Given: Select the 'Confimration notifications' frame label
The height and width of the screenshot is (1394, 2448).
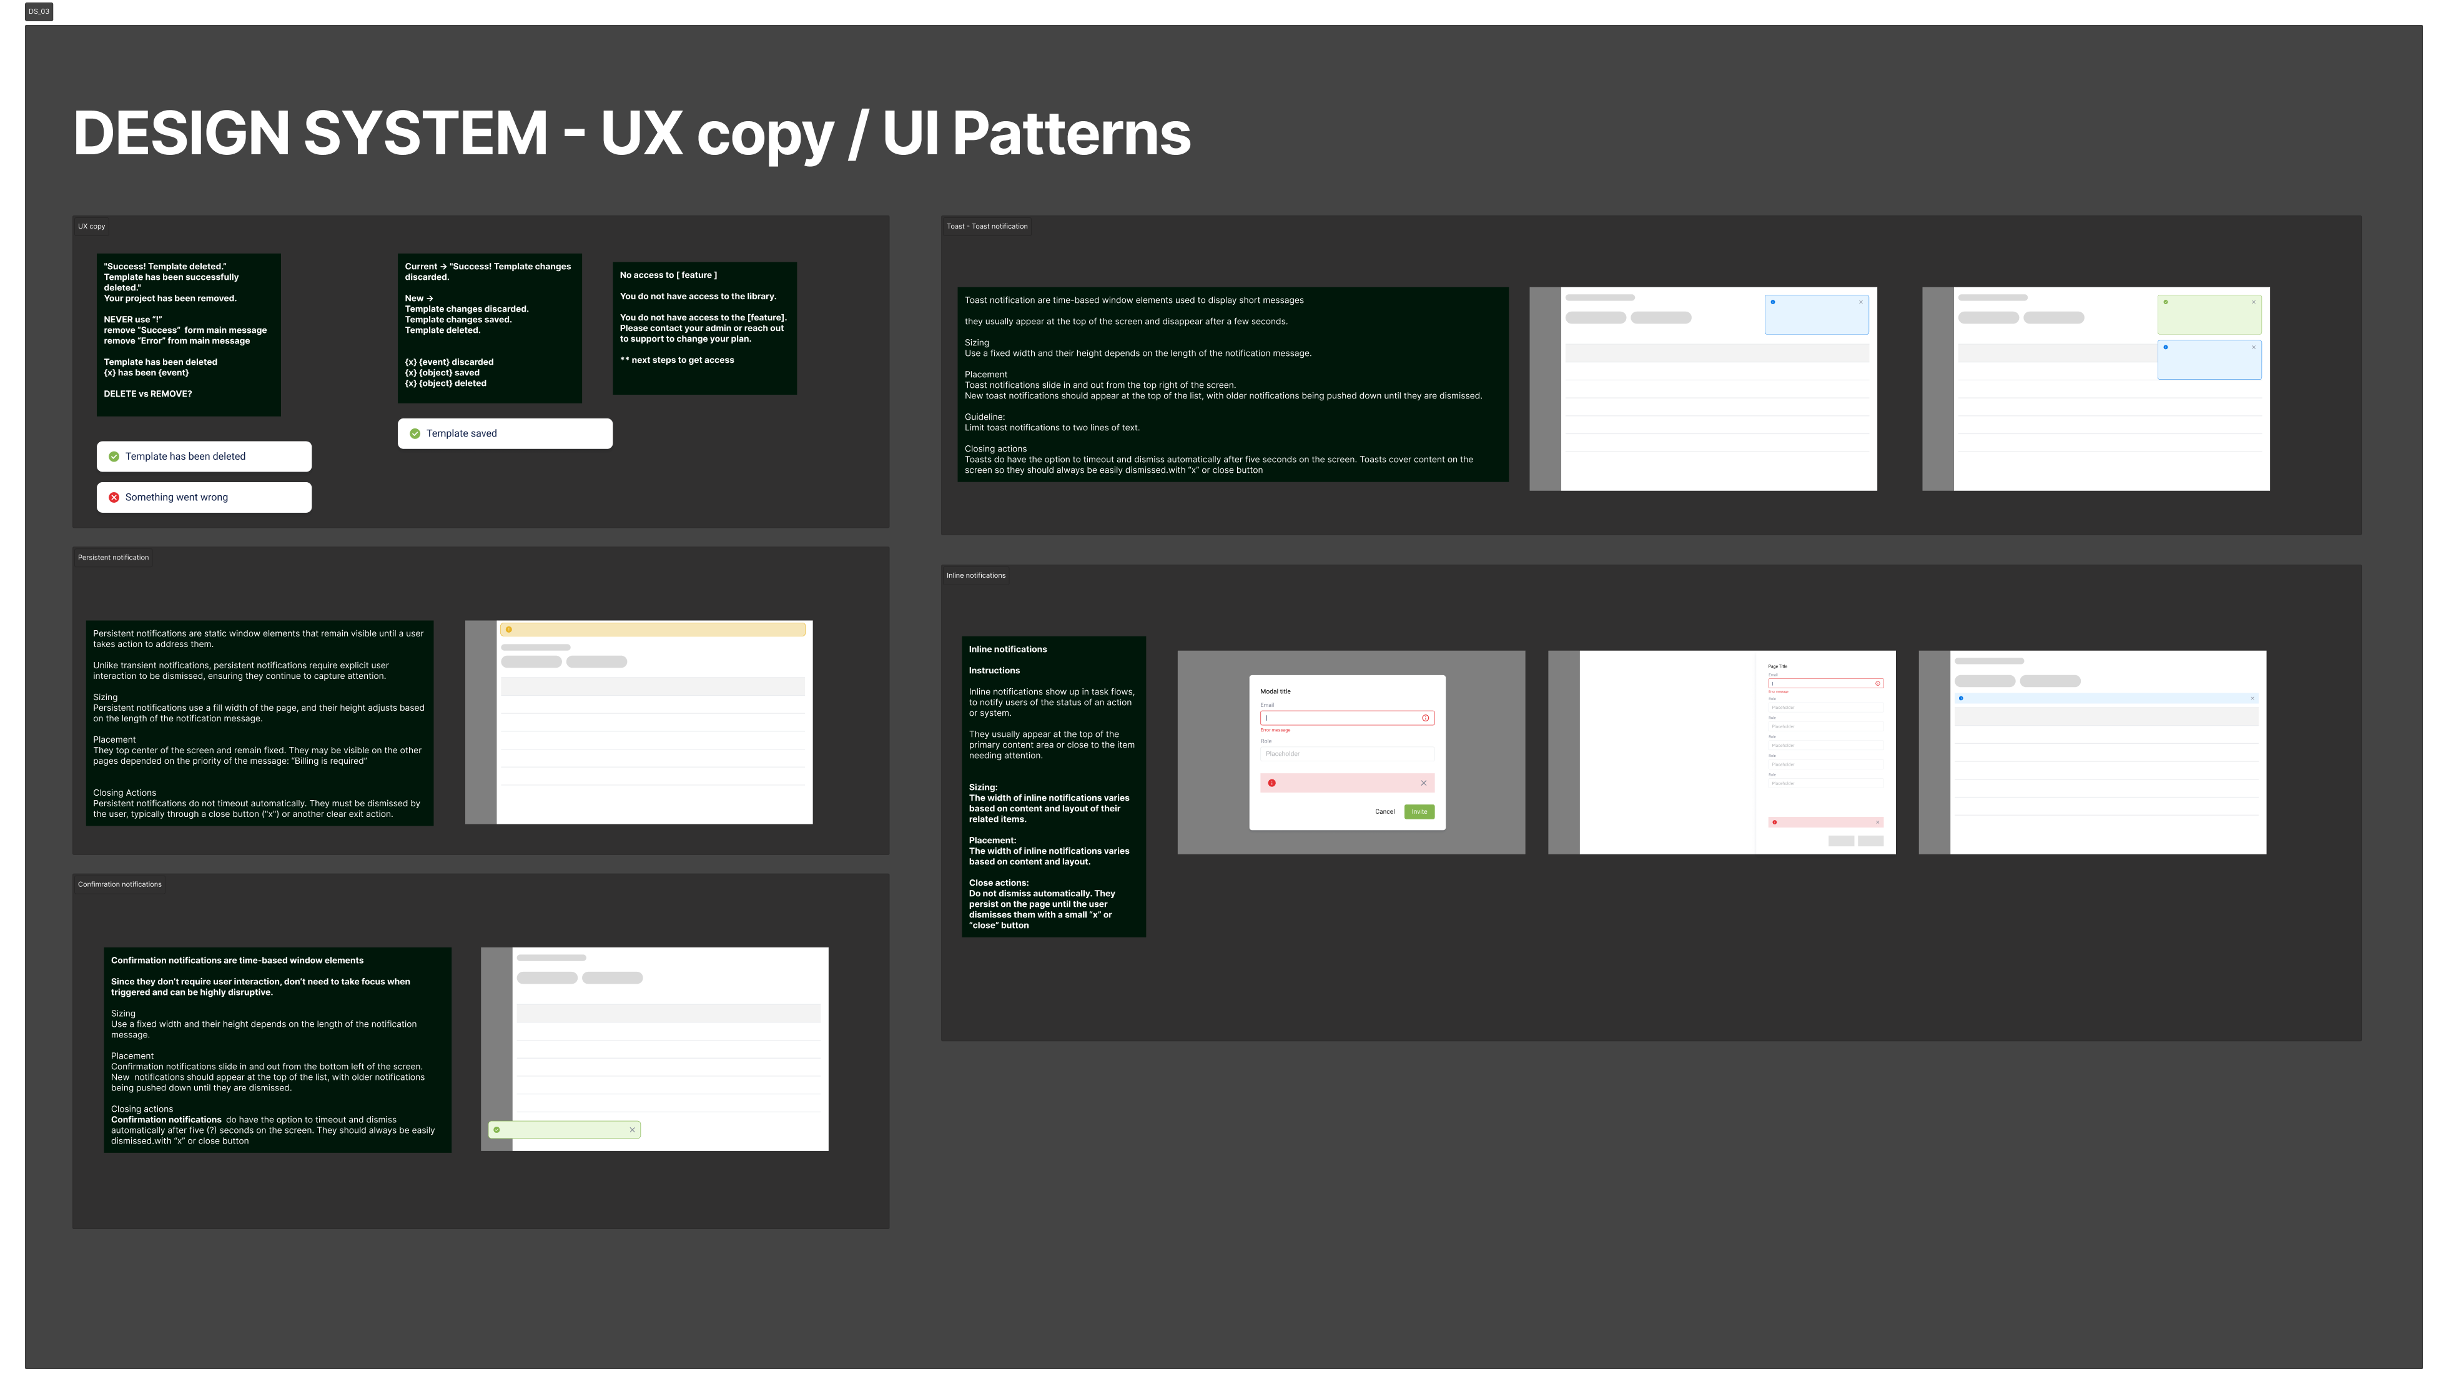Looking at the screenshot, I should pos(120,886).
